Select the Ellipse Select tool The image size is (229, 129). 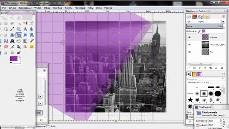6,23
